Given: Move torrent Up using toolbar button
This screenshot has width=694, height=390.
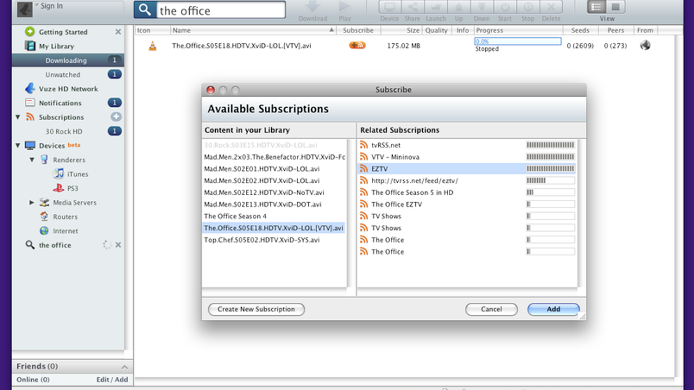Looking at the screenshot, I should tap(459, 7).
